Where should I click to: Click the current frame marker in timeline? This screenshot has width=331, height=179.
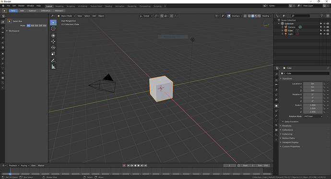(10, 174)
